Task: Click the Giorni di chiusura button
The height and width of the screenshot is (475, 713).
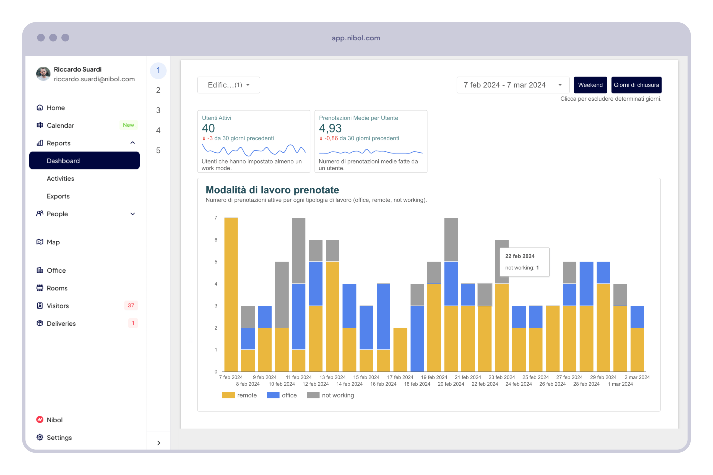Action: click(636, 85)
